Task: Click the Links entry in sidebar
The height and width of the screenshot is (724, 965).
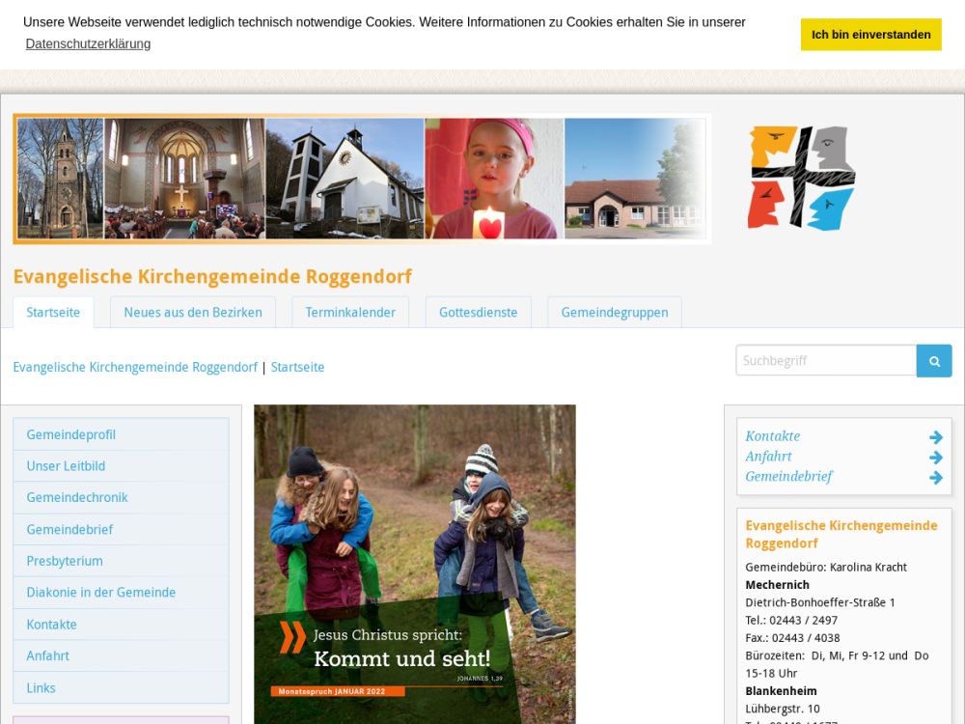Action: (41, 688)
